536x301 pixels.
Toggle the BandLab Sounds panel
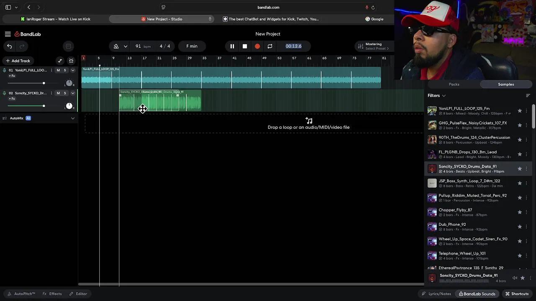(x=477, y=294)
